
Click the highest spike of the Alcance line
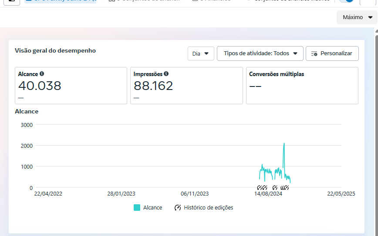284,143
